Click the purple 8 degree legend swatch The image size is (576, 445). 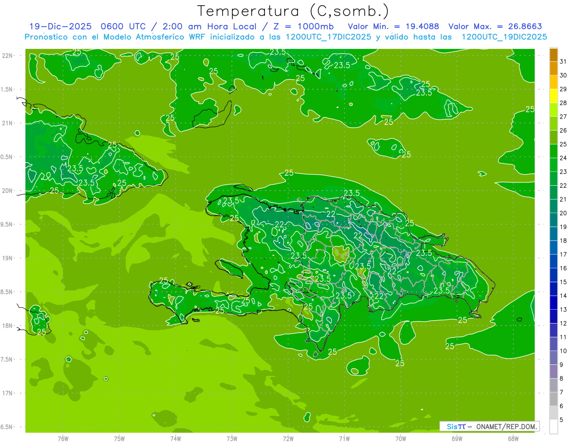point(553,372)
